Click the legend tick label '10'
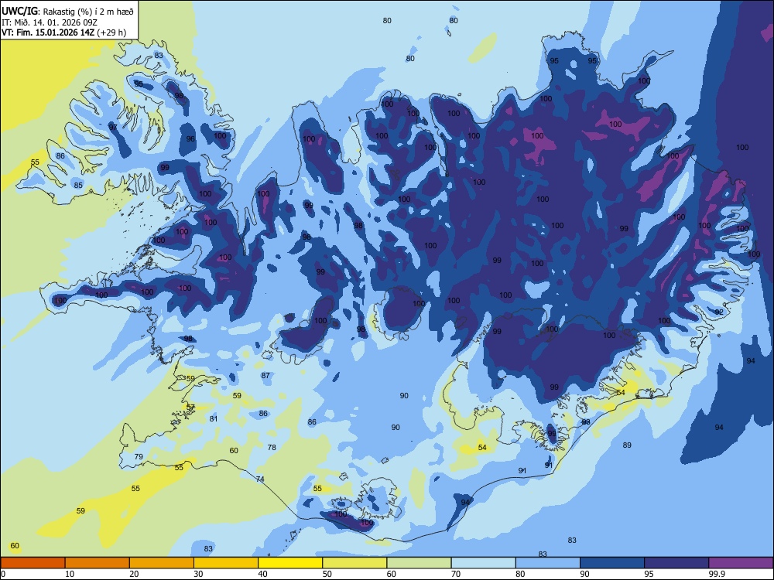The image size is (774, 580). 70,574
